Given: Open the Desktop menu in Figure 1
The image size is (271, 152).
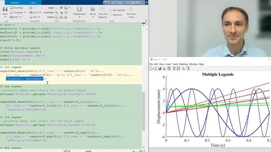Looking at the screenshot, I should point(183,64).
